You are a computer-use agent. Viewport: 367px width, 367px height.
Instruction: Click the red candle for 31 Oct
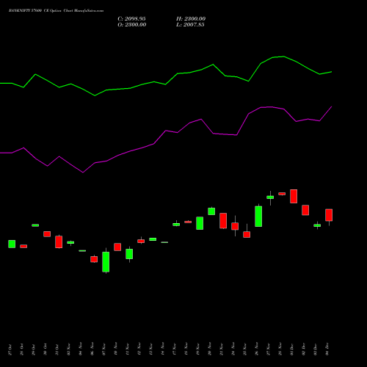(59, 241)
